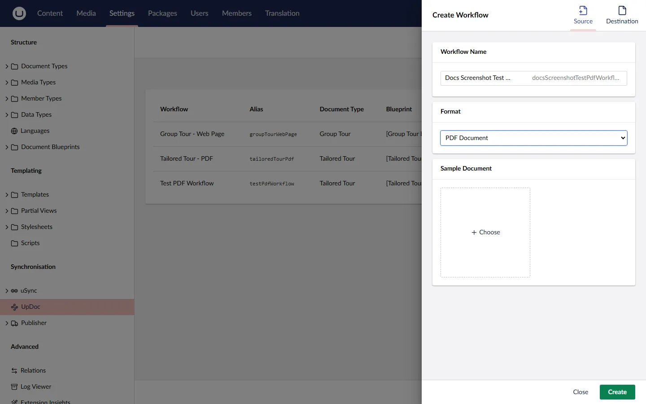
Task: Click the Relations arrows icon
Action: point(14,371)
